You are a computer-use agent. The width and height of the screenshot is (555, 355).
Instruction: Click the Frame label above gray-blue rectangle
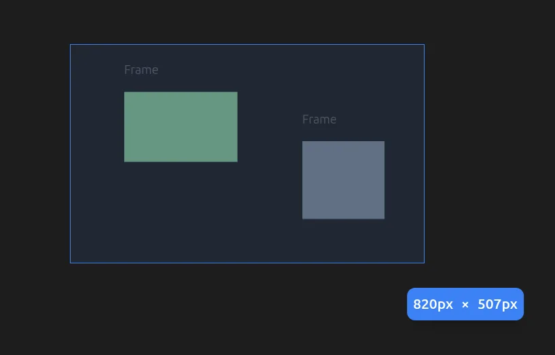click(x=319, y=119)
